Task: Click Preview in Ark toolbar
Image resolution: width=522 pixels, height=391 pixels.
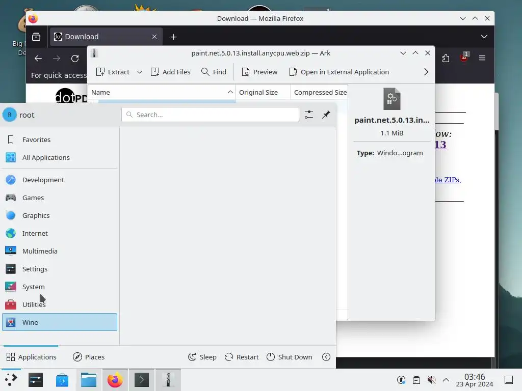Action: point(259,72)
